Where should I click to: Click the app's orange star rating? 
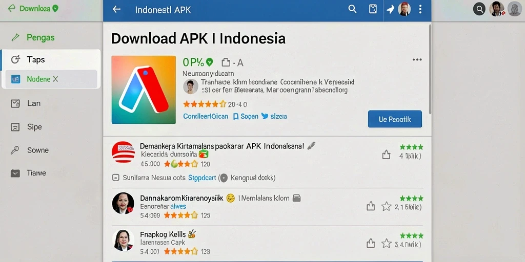(205, 104)
